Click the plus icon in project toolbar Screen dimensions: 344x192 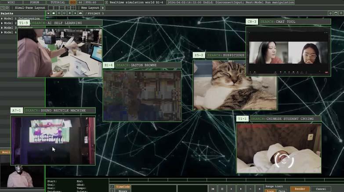point(70,13)
